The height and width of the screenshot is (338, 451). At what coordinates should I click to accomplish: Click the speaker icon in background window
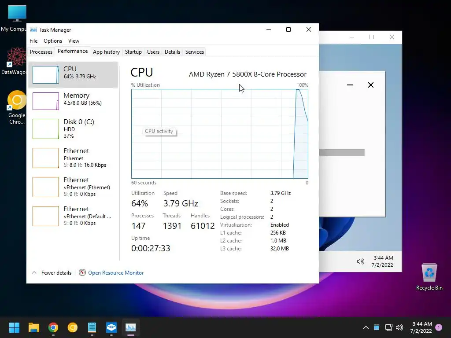point(360,261)
